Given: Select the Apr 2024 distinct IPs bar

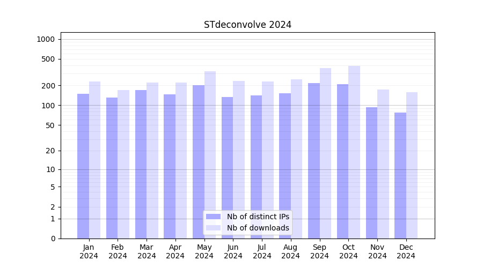Looking at the screenshot, I should 170,166.
